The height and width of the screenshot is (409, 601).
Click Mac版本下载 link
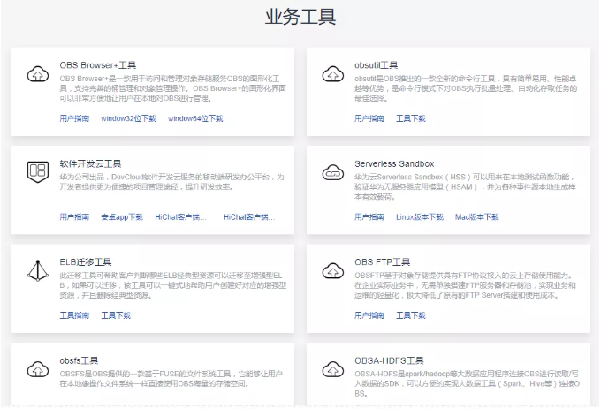[477, 217]
